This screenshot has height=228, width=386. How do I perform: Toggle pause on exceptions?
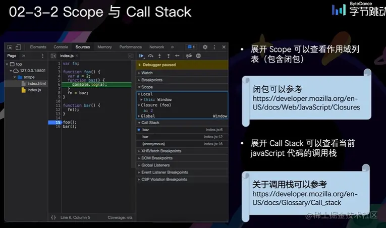pos(198,56)
